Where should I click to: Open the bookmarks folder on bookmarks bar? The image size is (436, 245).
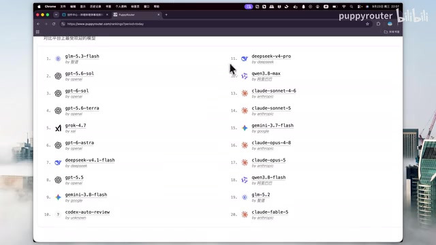tap(392, 32)
